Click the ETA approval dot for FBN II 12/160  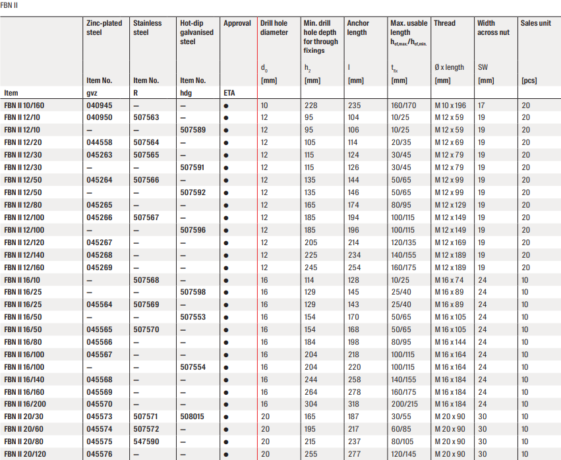click(226, 268)
